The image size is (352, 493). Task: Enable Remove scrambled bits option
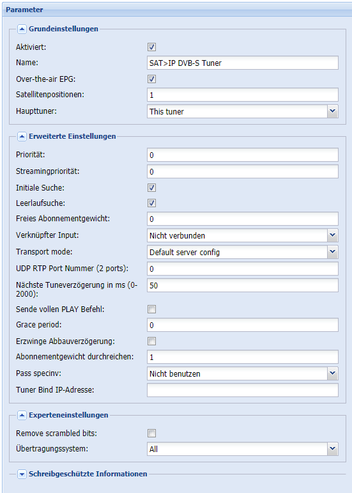point(151,434)
